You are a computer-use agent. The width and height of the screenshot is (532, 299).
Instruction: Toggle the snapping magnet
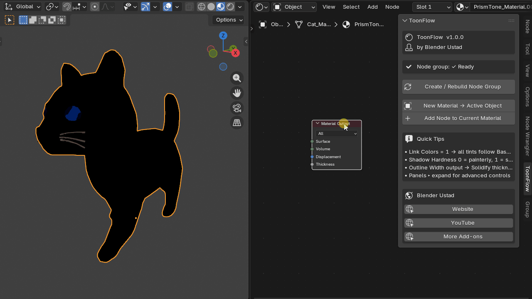click(67, 7)
